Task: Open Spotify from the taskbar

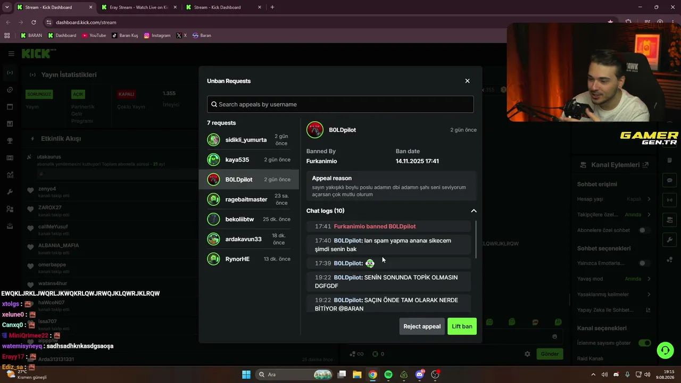Action: coord(388,374)
